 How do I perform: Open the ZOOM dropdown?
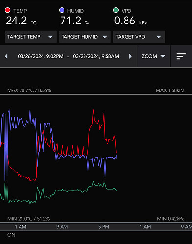click(x=153, y=56)
